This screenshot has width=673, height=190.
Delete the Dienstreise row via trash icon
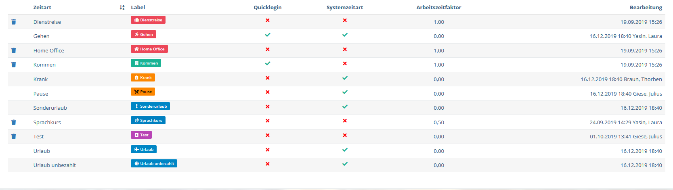coord(14,22)
